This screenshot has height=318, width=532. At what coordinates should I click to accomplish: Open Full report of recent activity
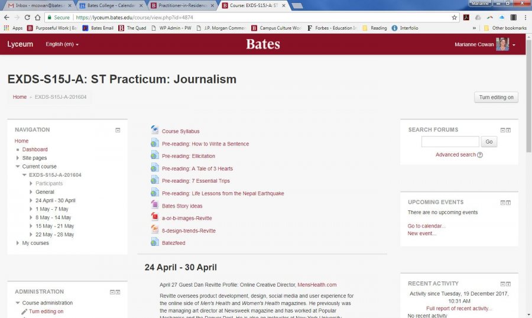pyautogui.click(x=459, y=309)
